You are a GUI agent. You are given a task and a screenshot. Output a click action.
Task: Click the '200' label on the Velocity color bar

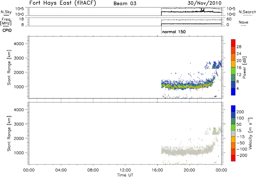[240, 112]
